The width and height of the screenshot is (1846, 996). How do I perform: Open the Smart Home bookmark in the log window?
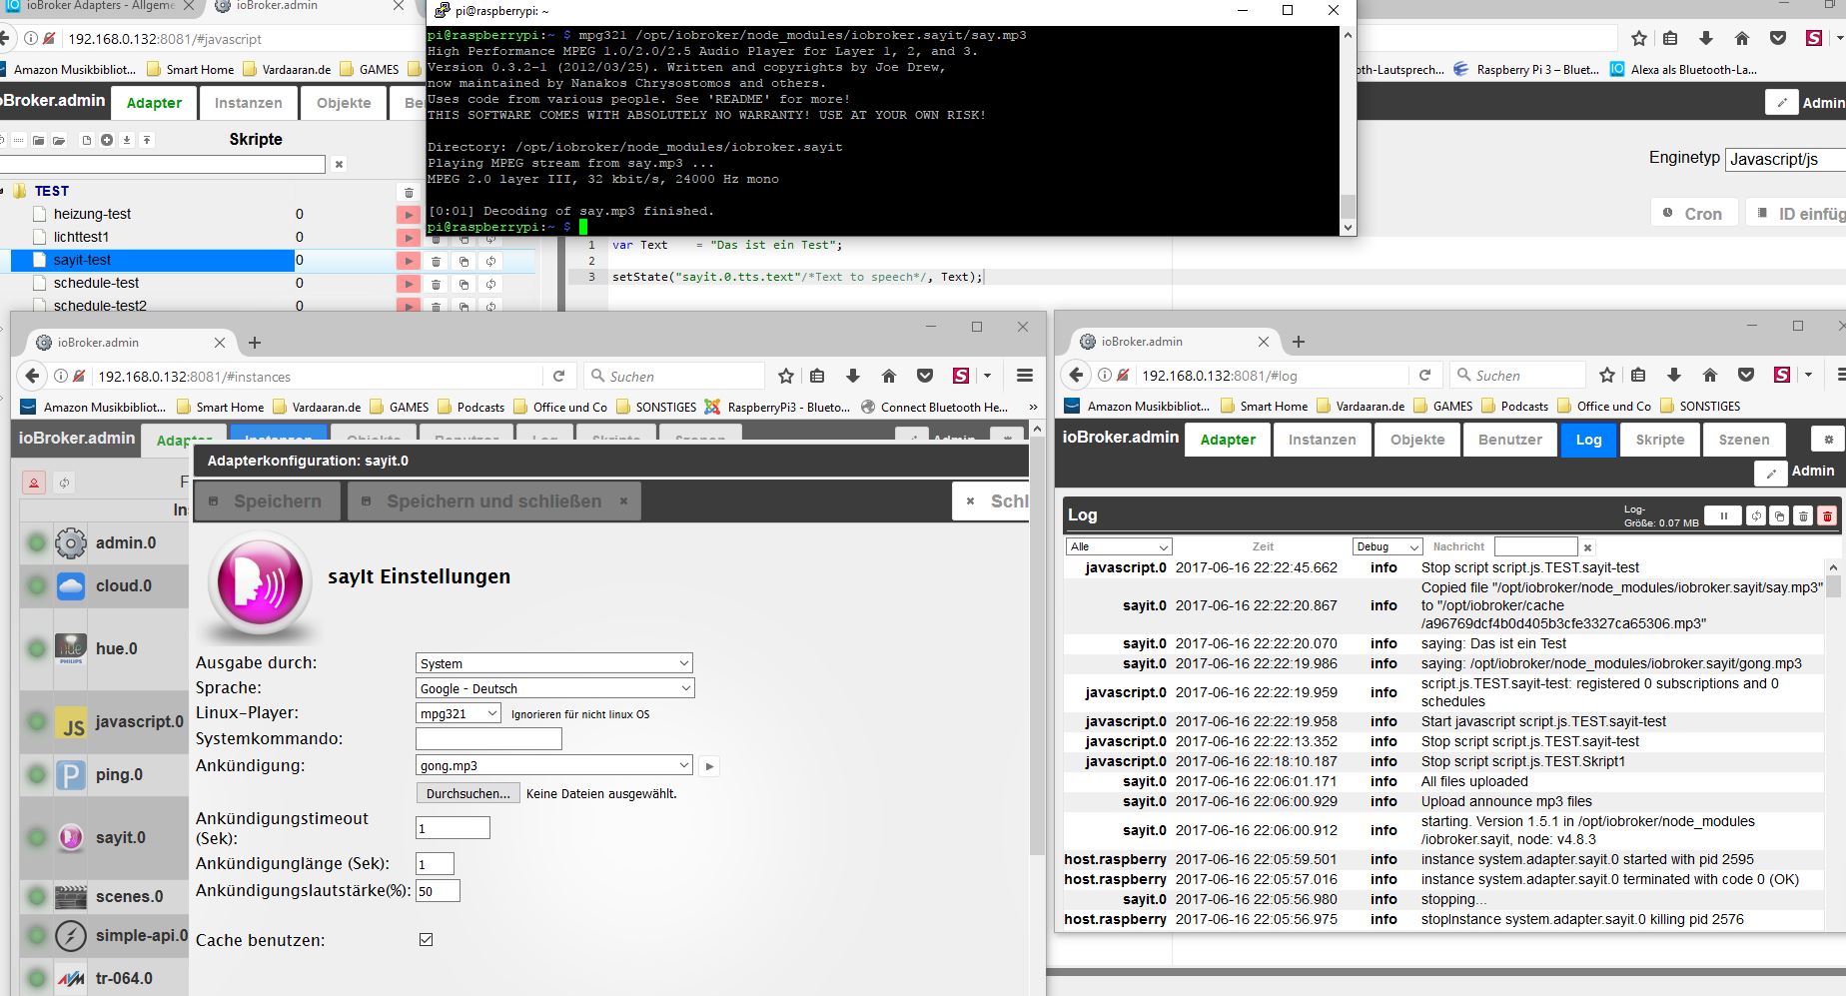(x=1264, y=407)
